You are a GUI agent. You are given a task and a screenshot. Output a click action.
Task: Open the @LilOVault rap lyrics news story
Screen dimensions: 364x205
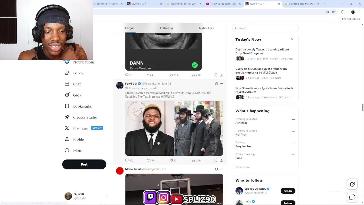pyautogui.click(x=264, y=73)
